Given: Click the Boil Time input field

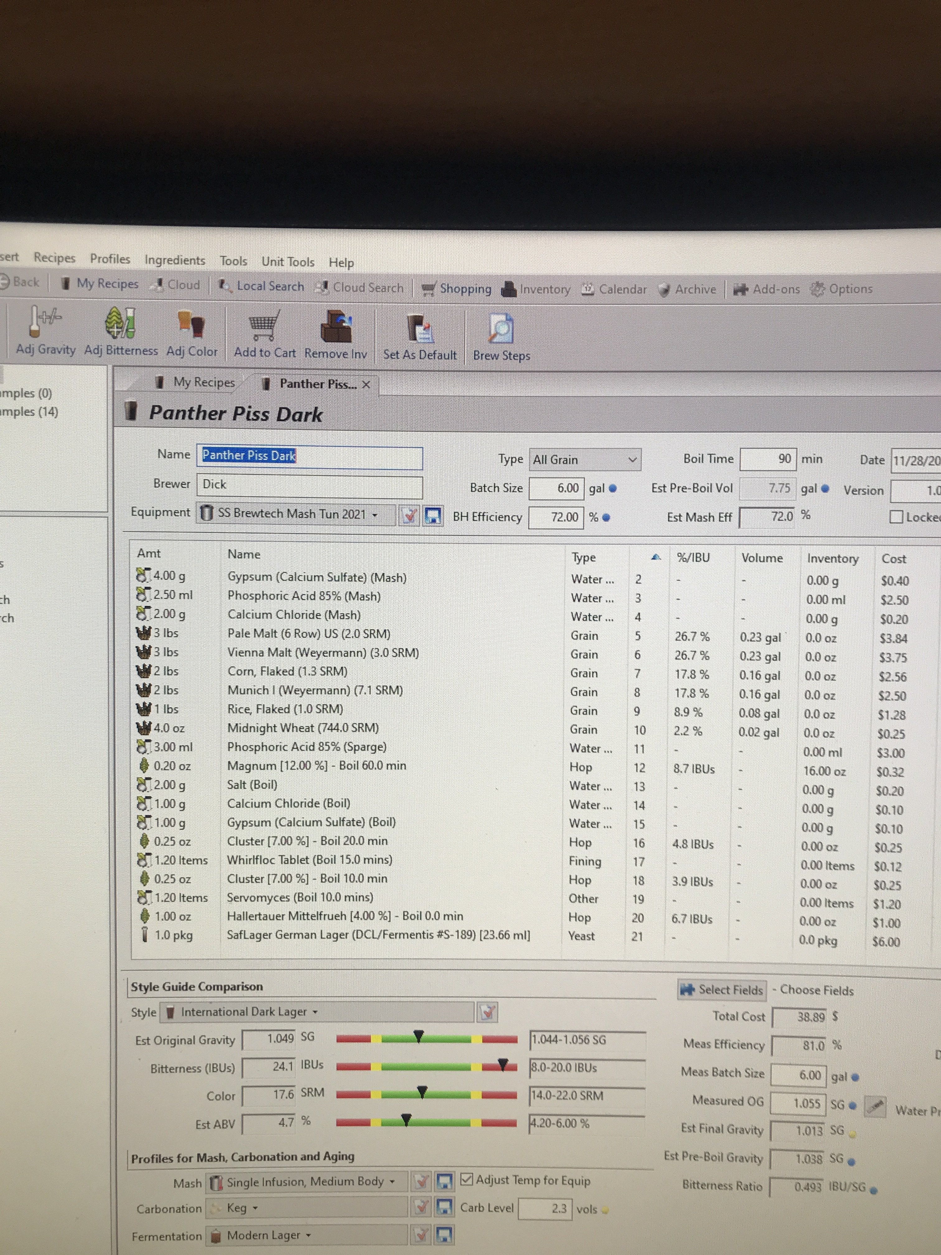Looking at the screenshot, I should 767,459.
